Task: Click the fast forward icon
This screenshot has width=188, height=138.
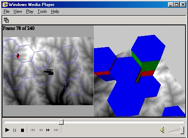Action: coord(48,130)
